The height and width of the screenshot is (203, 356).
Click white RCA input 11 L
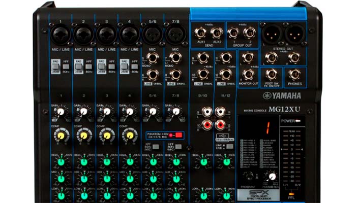pyautogui.click(x=220, y=112)
